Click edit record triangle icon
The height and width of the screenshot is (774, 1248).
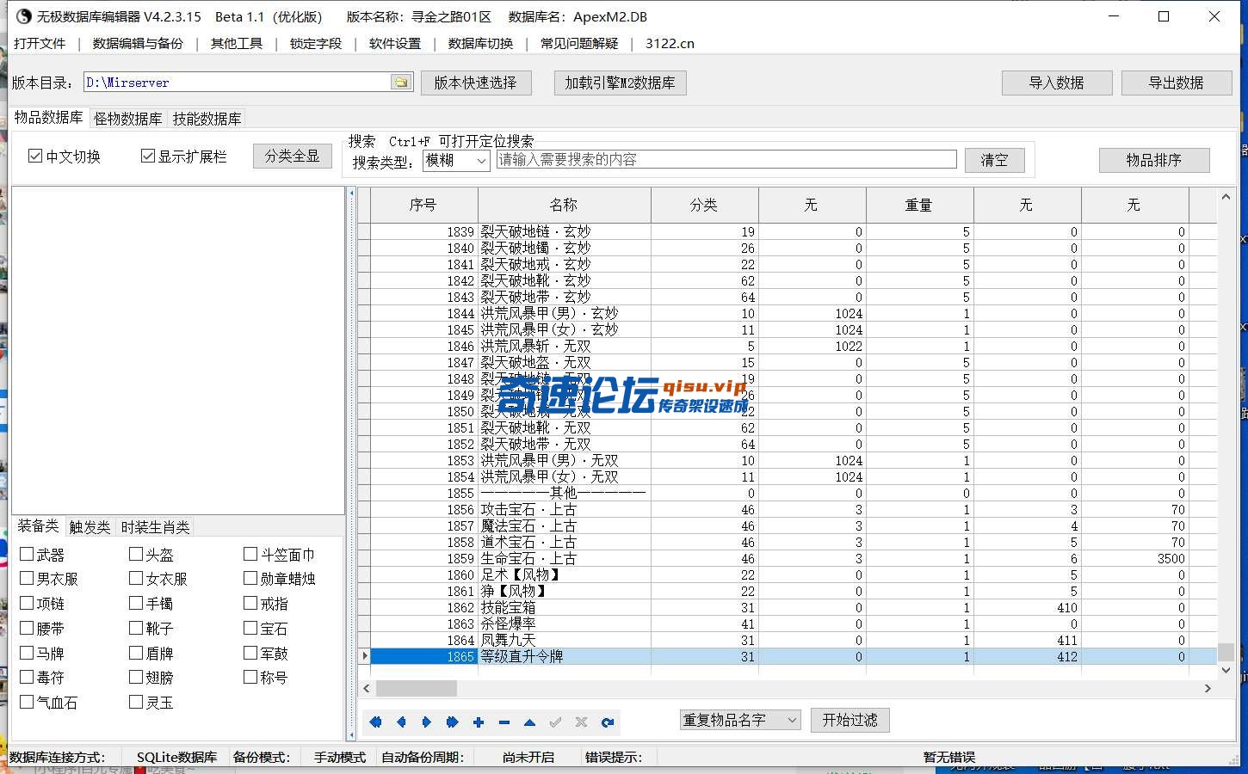530,722
